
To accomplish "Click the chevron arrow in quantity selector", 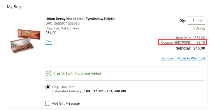I will click(201, 20).
